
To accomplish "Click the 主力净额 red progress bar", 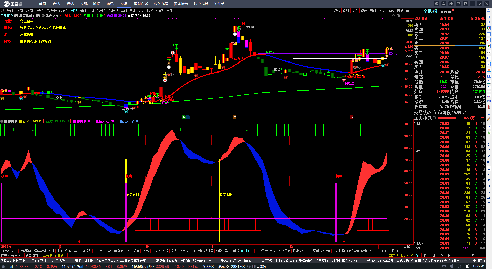I will click(x=447, y=118).
